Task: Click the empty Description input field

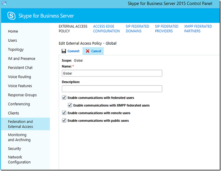Action: pyautogui.click(x=112, y=89)
